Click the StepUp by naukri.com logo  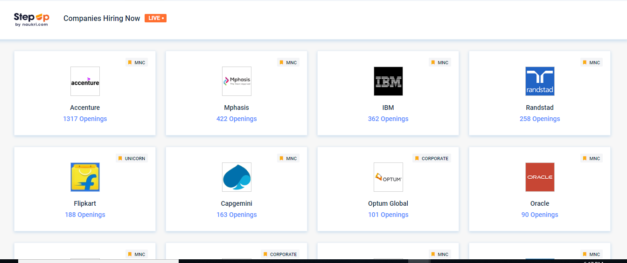tap(32, 19)
